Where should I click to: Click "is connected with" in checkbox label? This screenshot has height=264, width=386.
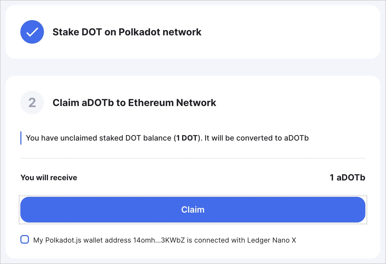[x=216, y=240]
